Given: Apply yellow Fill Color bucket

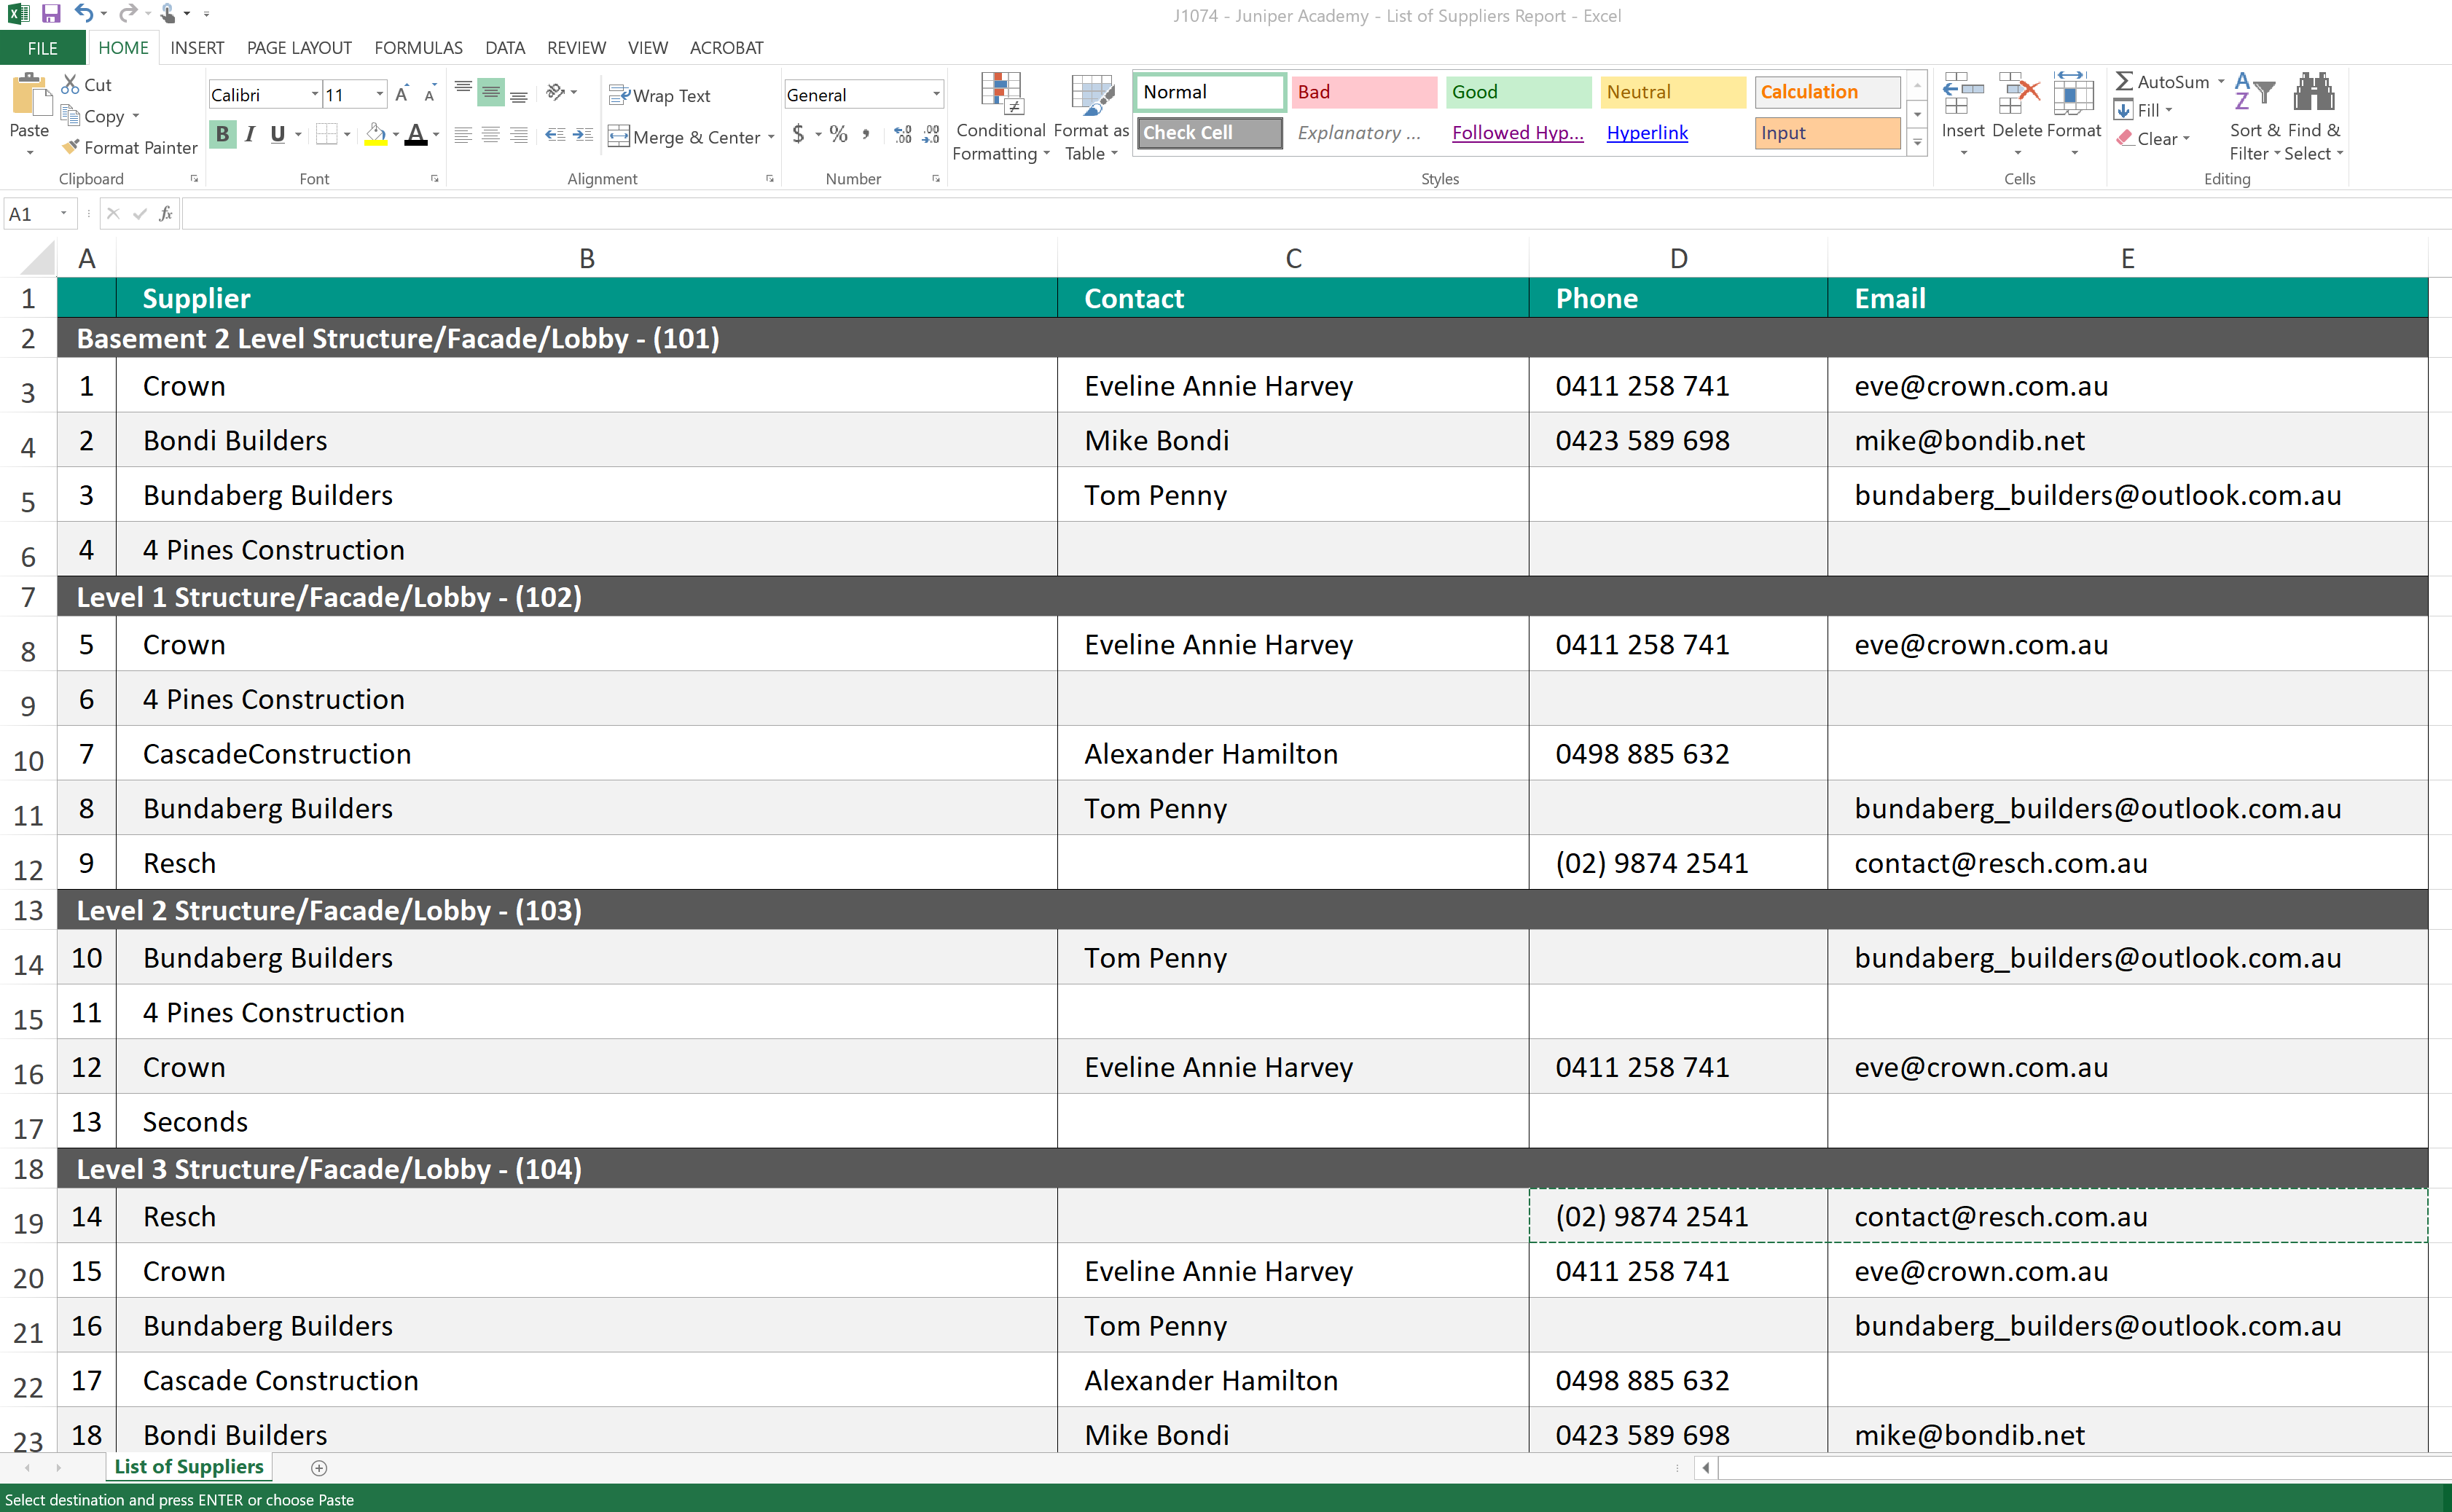Looking at the screenshot, I should [x=376, y=134].
